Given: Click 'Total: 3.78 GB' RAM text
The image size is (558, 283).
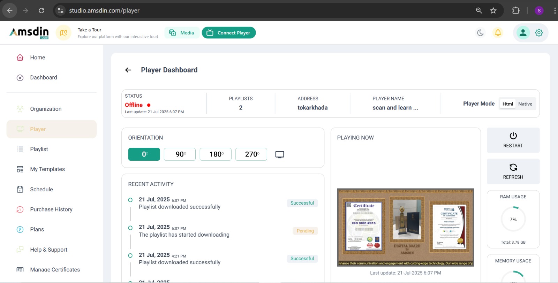Looking at the screenshot, I should pos(513,242).
